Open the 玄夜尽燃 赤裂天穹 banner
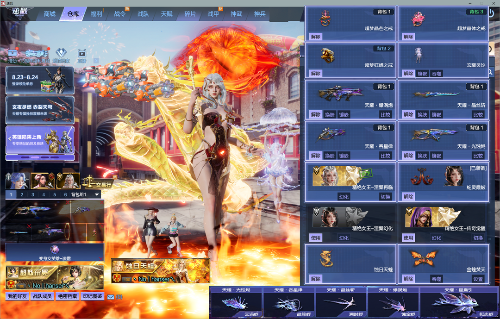The image size is (500, 319). (40, 110)
